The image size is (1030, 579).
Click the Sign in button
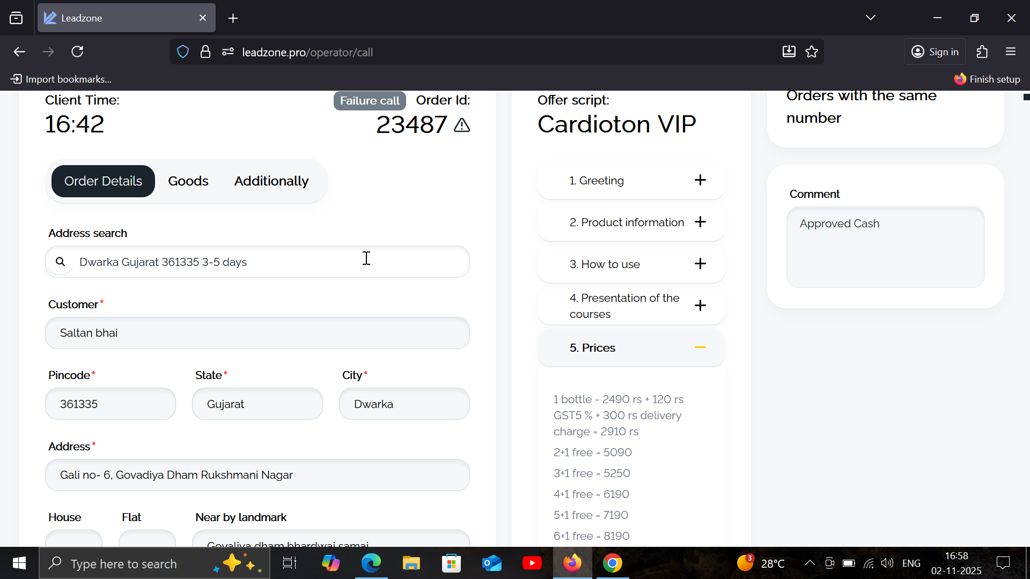tap(935, 52)
